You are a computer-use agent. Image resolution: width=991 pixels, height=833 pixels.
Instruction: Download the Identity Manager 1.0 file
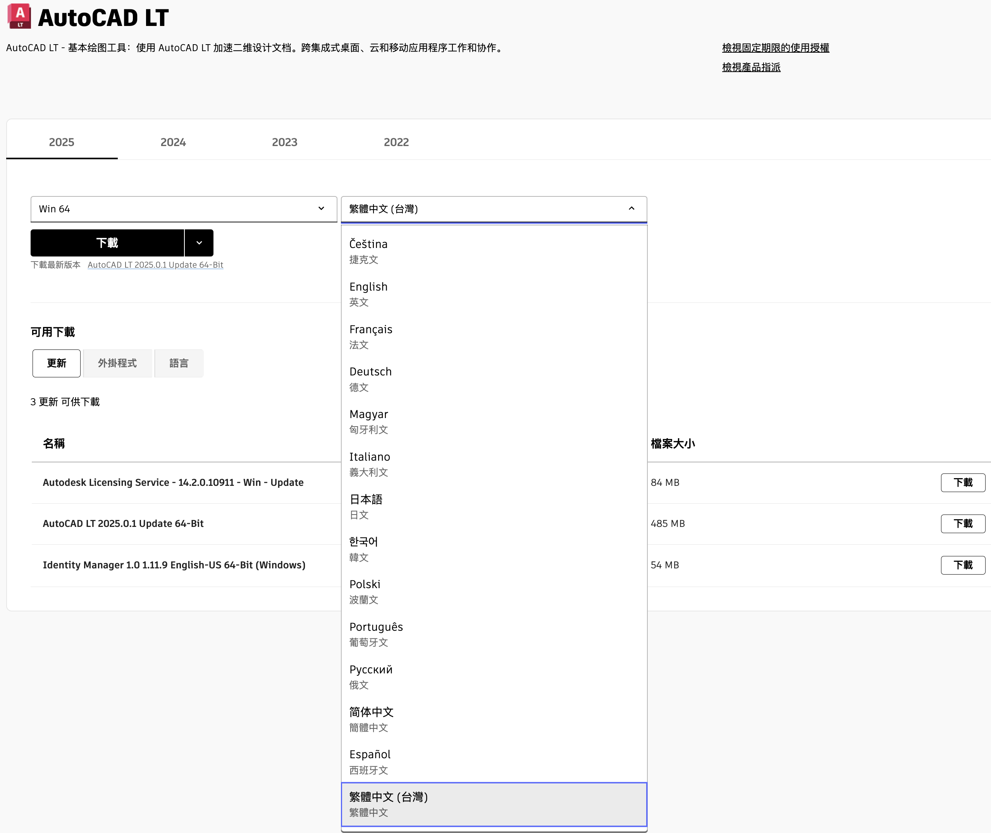pyautogui.click(x=962, y=565)
